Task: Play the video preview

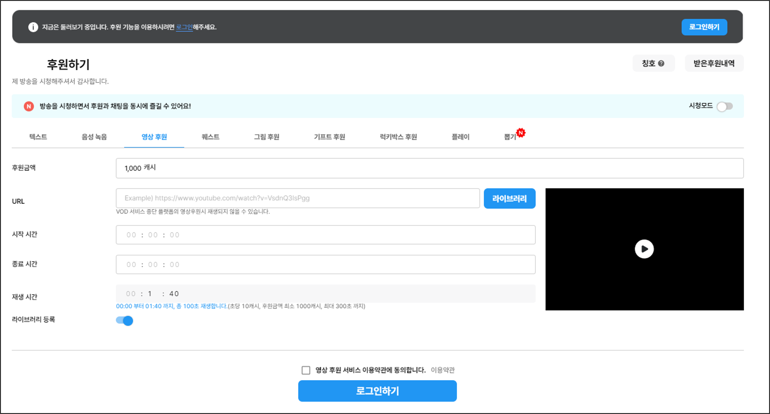Action: [x=644, y=249]
